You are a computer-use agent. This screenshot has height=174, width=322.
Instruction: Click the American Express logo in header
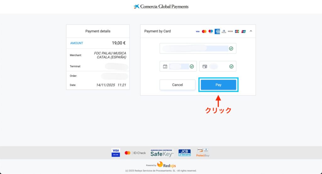217,31
